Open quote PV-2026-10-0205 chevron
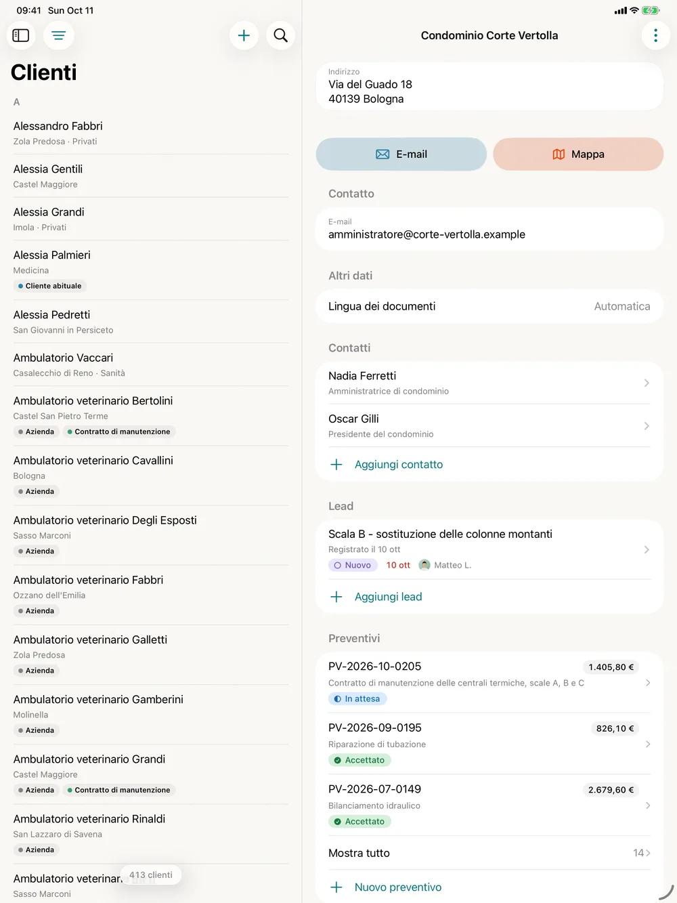Screen dimensions: 677x903 click(x=648, y=683)
